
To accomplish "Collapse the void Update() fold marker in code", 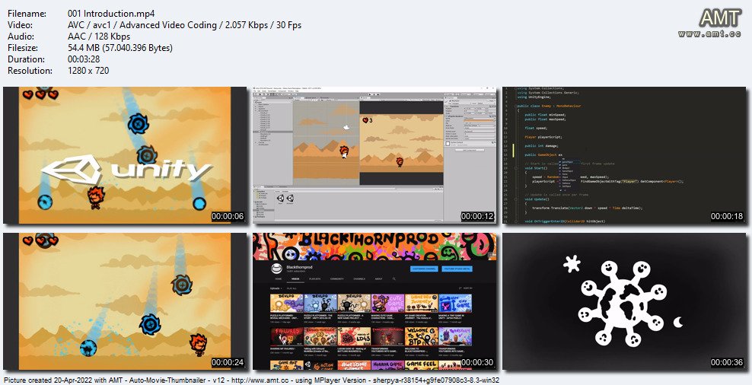I will [515, 199].
